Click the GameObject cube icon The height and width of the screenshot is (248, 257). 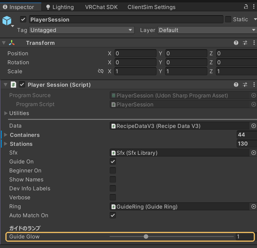tap(7, 21)
